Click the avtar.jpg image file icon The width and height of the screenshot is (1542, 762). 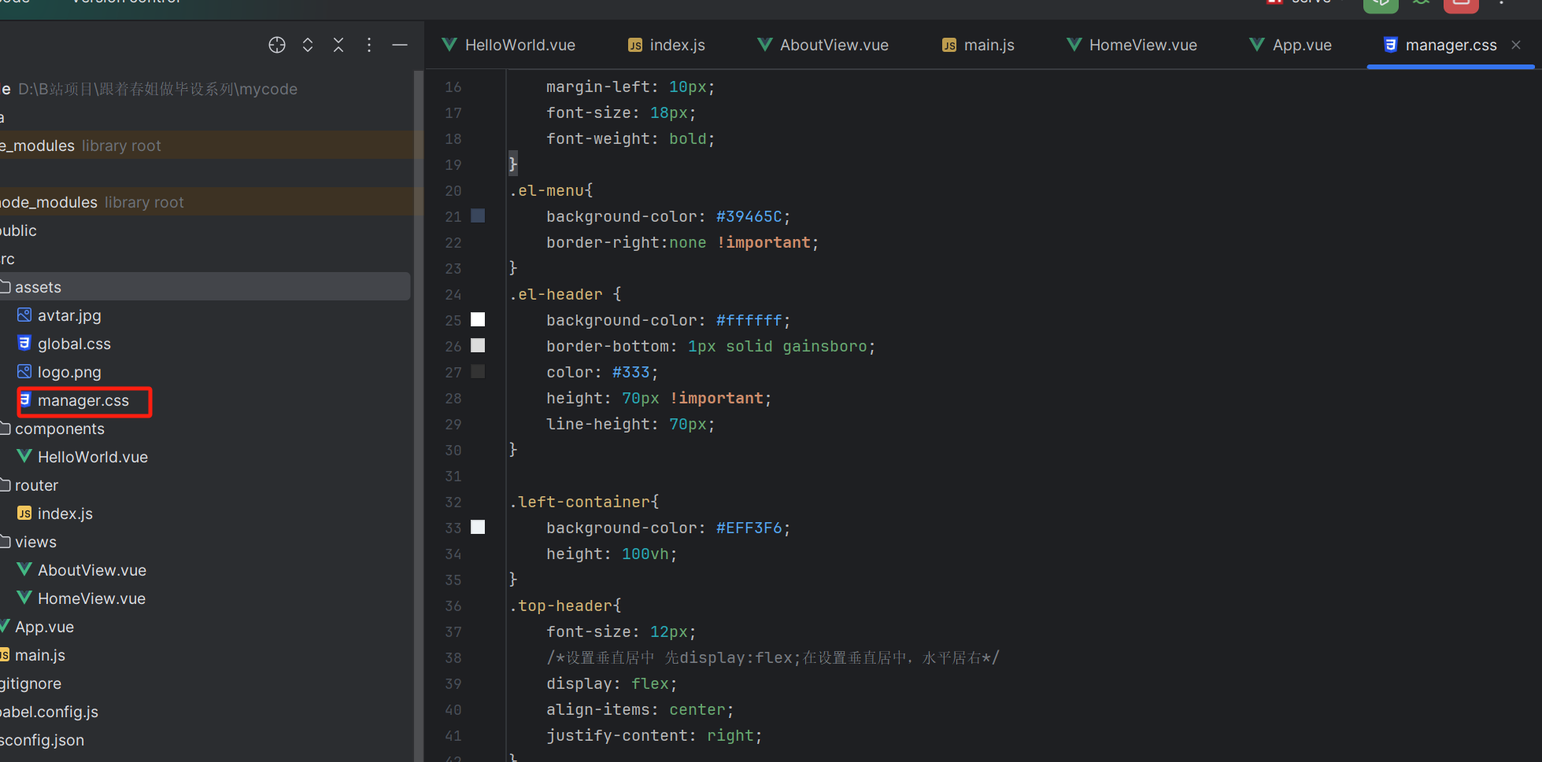tap(24, 315)
